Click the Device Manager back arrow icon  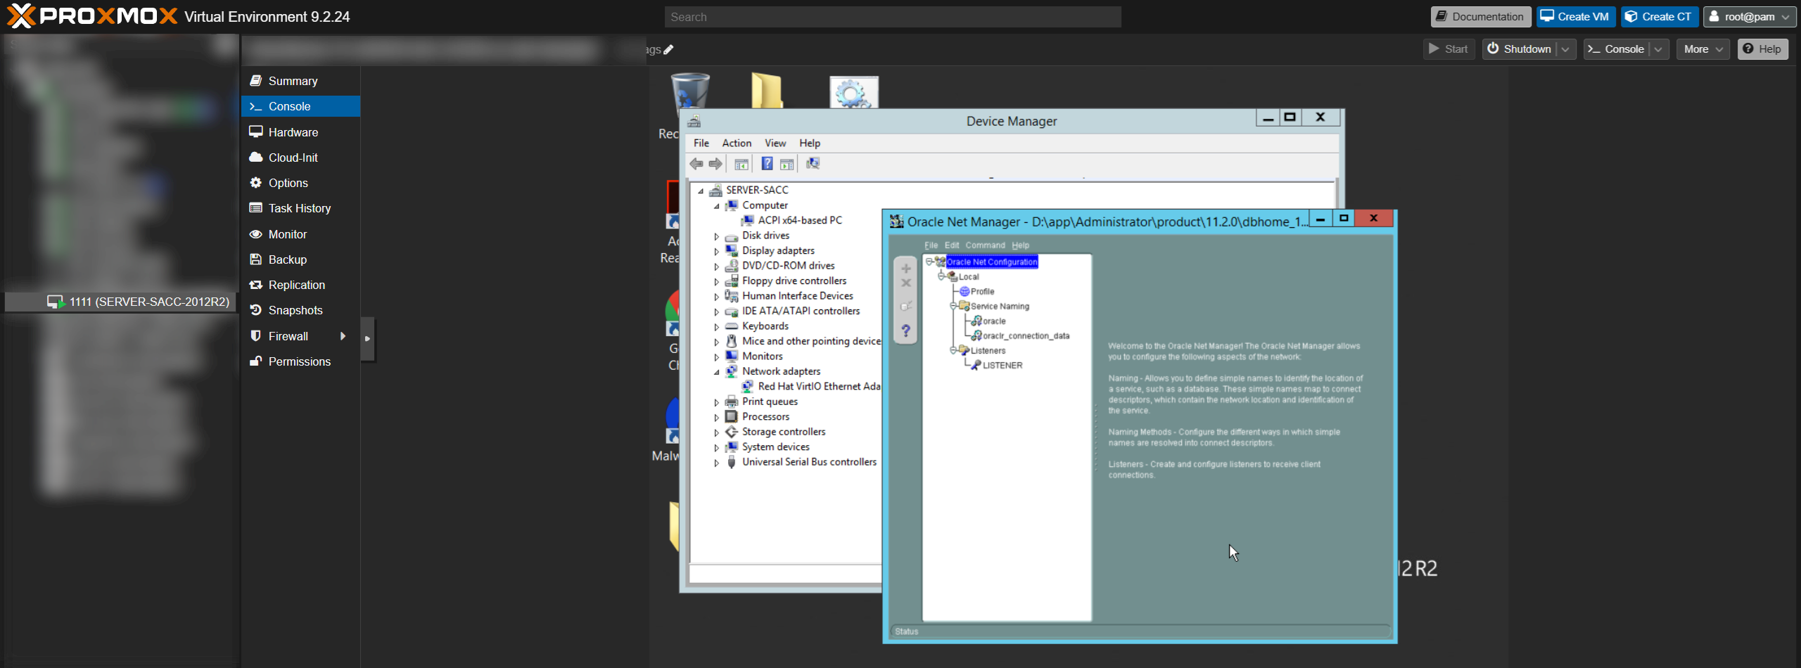[696, 164]
